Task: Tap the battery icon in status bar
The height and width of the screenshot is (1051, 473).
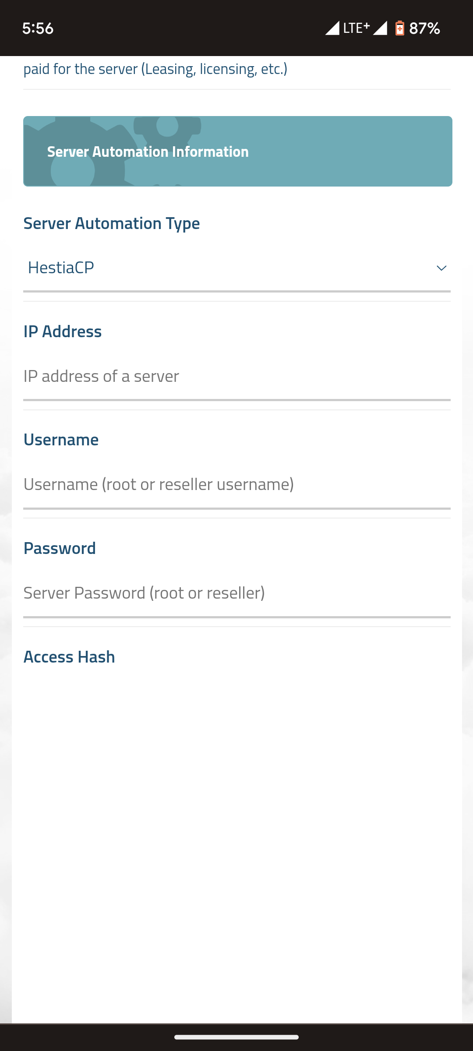Action: (399, 28)
